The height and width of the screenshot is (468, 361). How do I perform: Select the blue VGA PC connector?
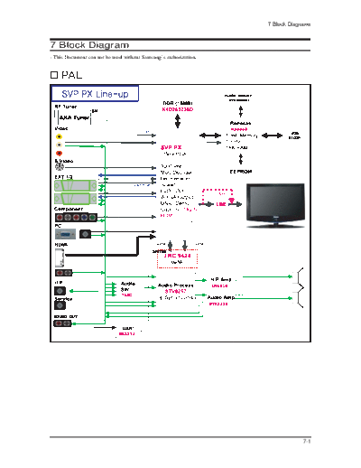pos(65,234)
